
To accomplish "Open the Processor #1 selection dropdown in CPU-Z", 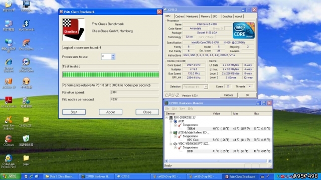I will tap(206, 86).
